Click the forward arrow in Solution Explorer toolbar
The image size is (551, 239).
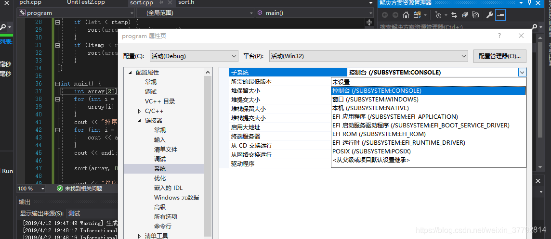click(395, 15)
